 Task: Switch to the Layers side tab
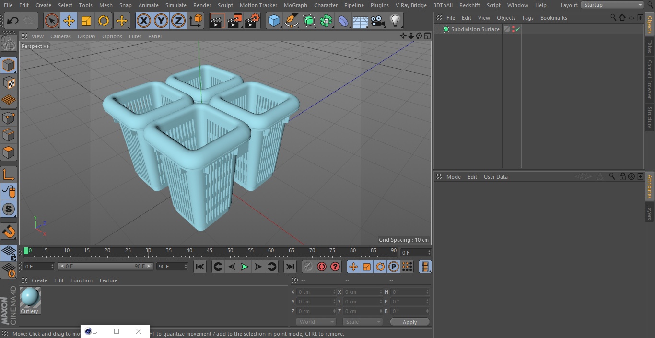pos(650,212)
